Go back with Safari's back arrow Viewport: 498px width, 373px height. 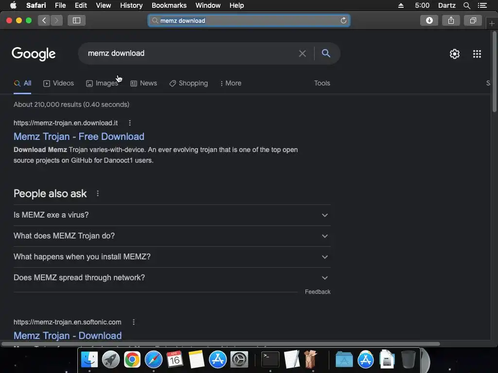(x=44, y=20)
